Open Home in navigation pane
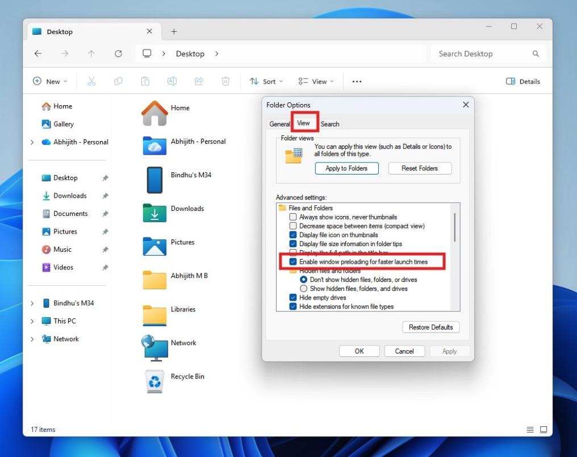 click(57, 106)
